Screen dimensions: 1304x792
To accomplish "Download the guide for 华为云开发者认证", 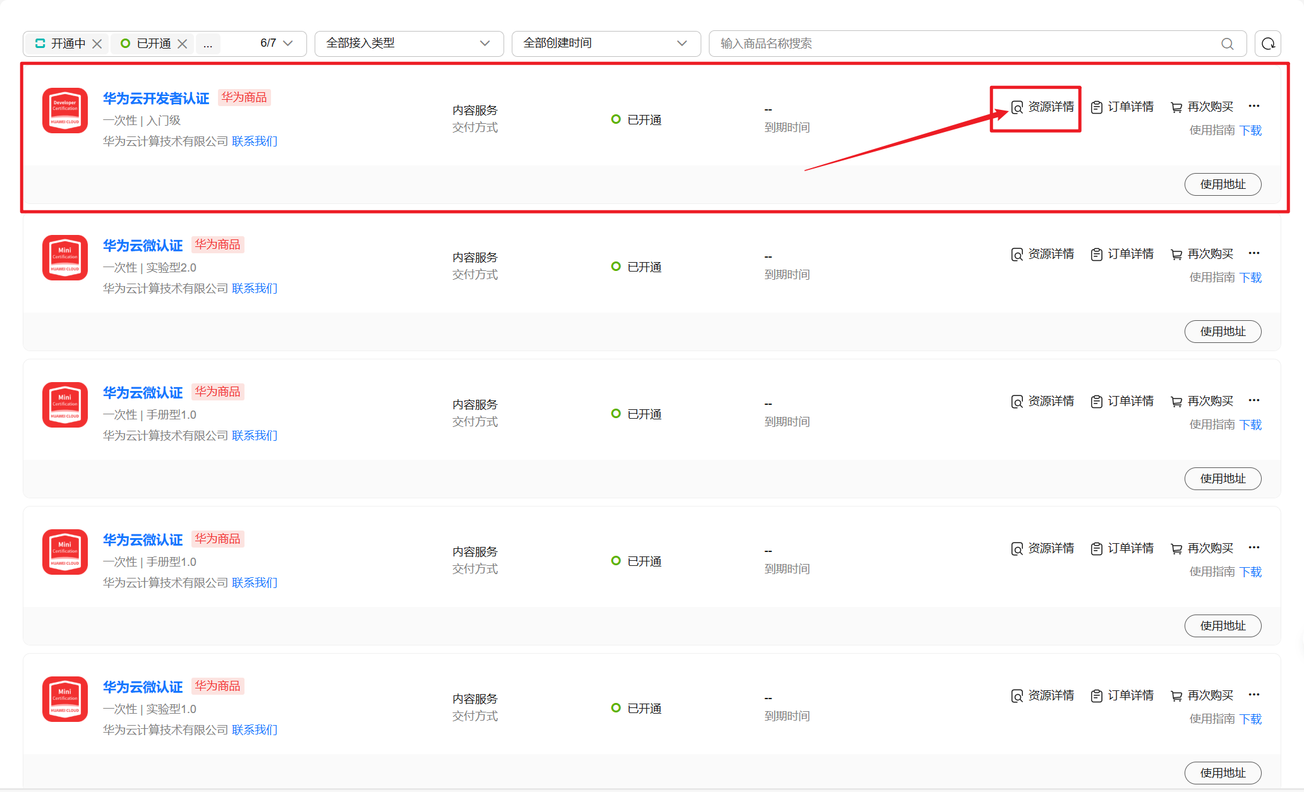I will coord(1250,130).
